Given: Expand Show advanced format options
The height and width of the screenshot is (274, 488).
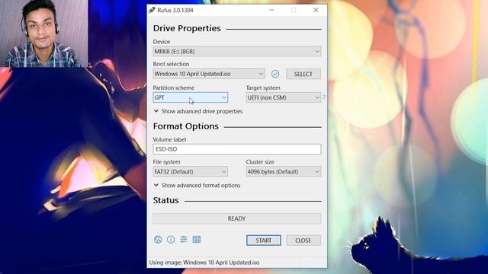Looking at the screenshot, I should [197, 186].
